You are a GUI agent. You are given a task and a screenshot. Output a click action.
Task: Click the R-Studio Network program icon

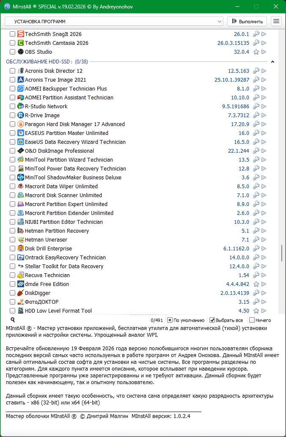tap(21, 107)
